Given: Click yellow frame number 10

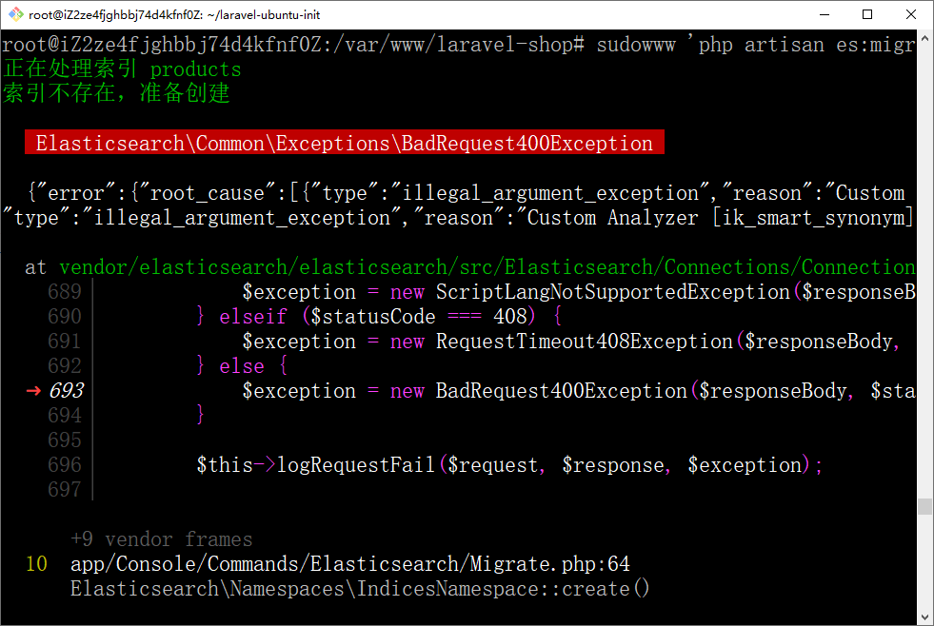Looking at the screenshot, I should tap(36, 563).
